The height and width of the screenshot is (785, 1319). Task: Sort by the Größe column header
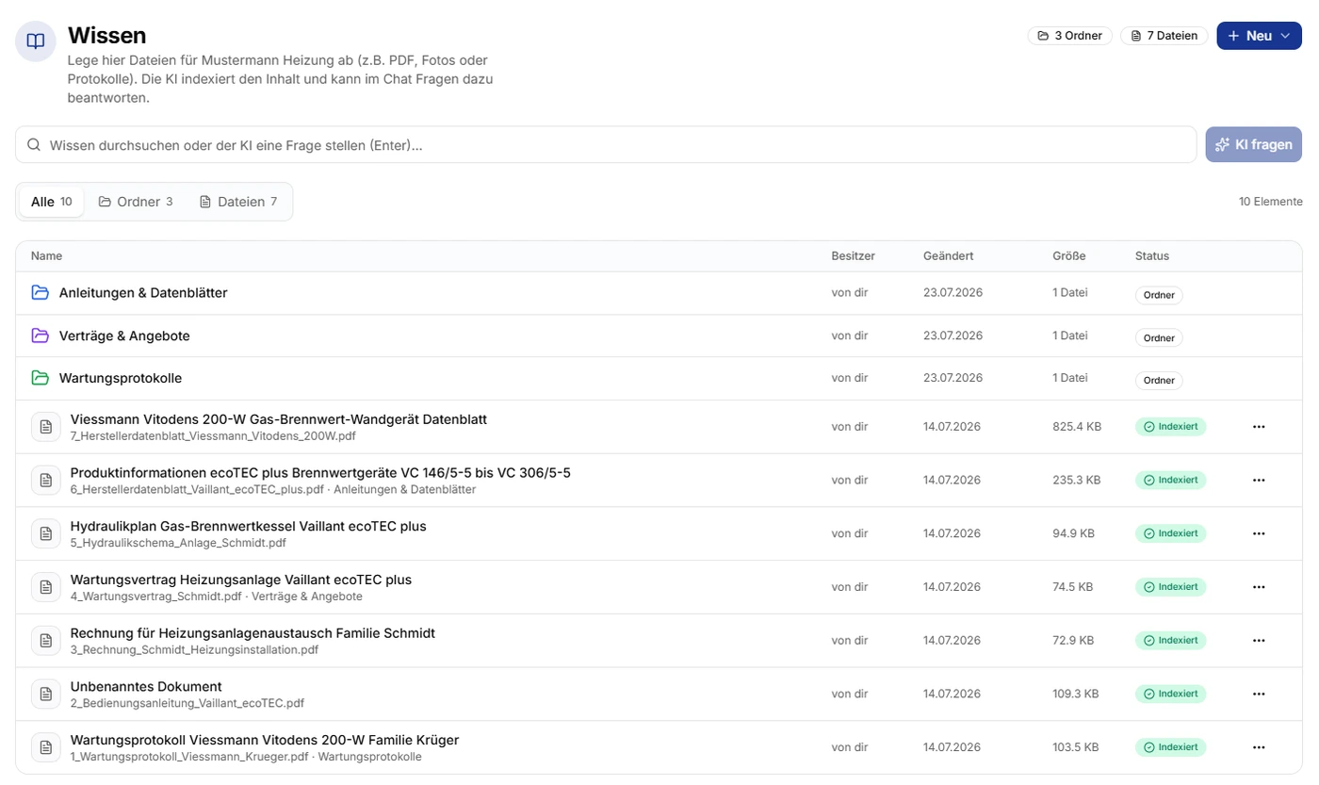1069,256
